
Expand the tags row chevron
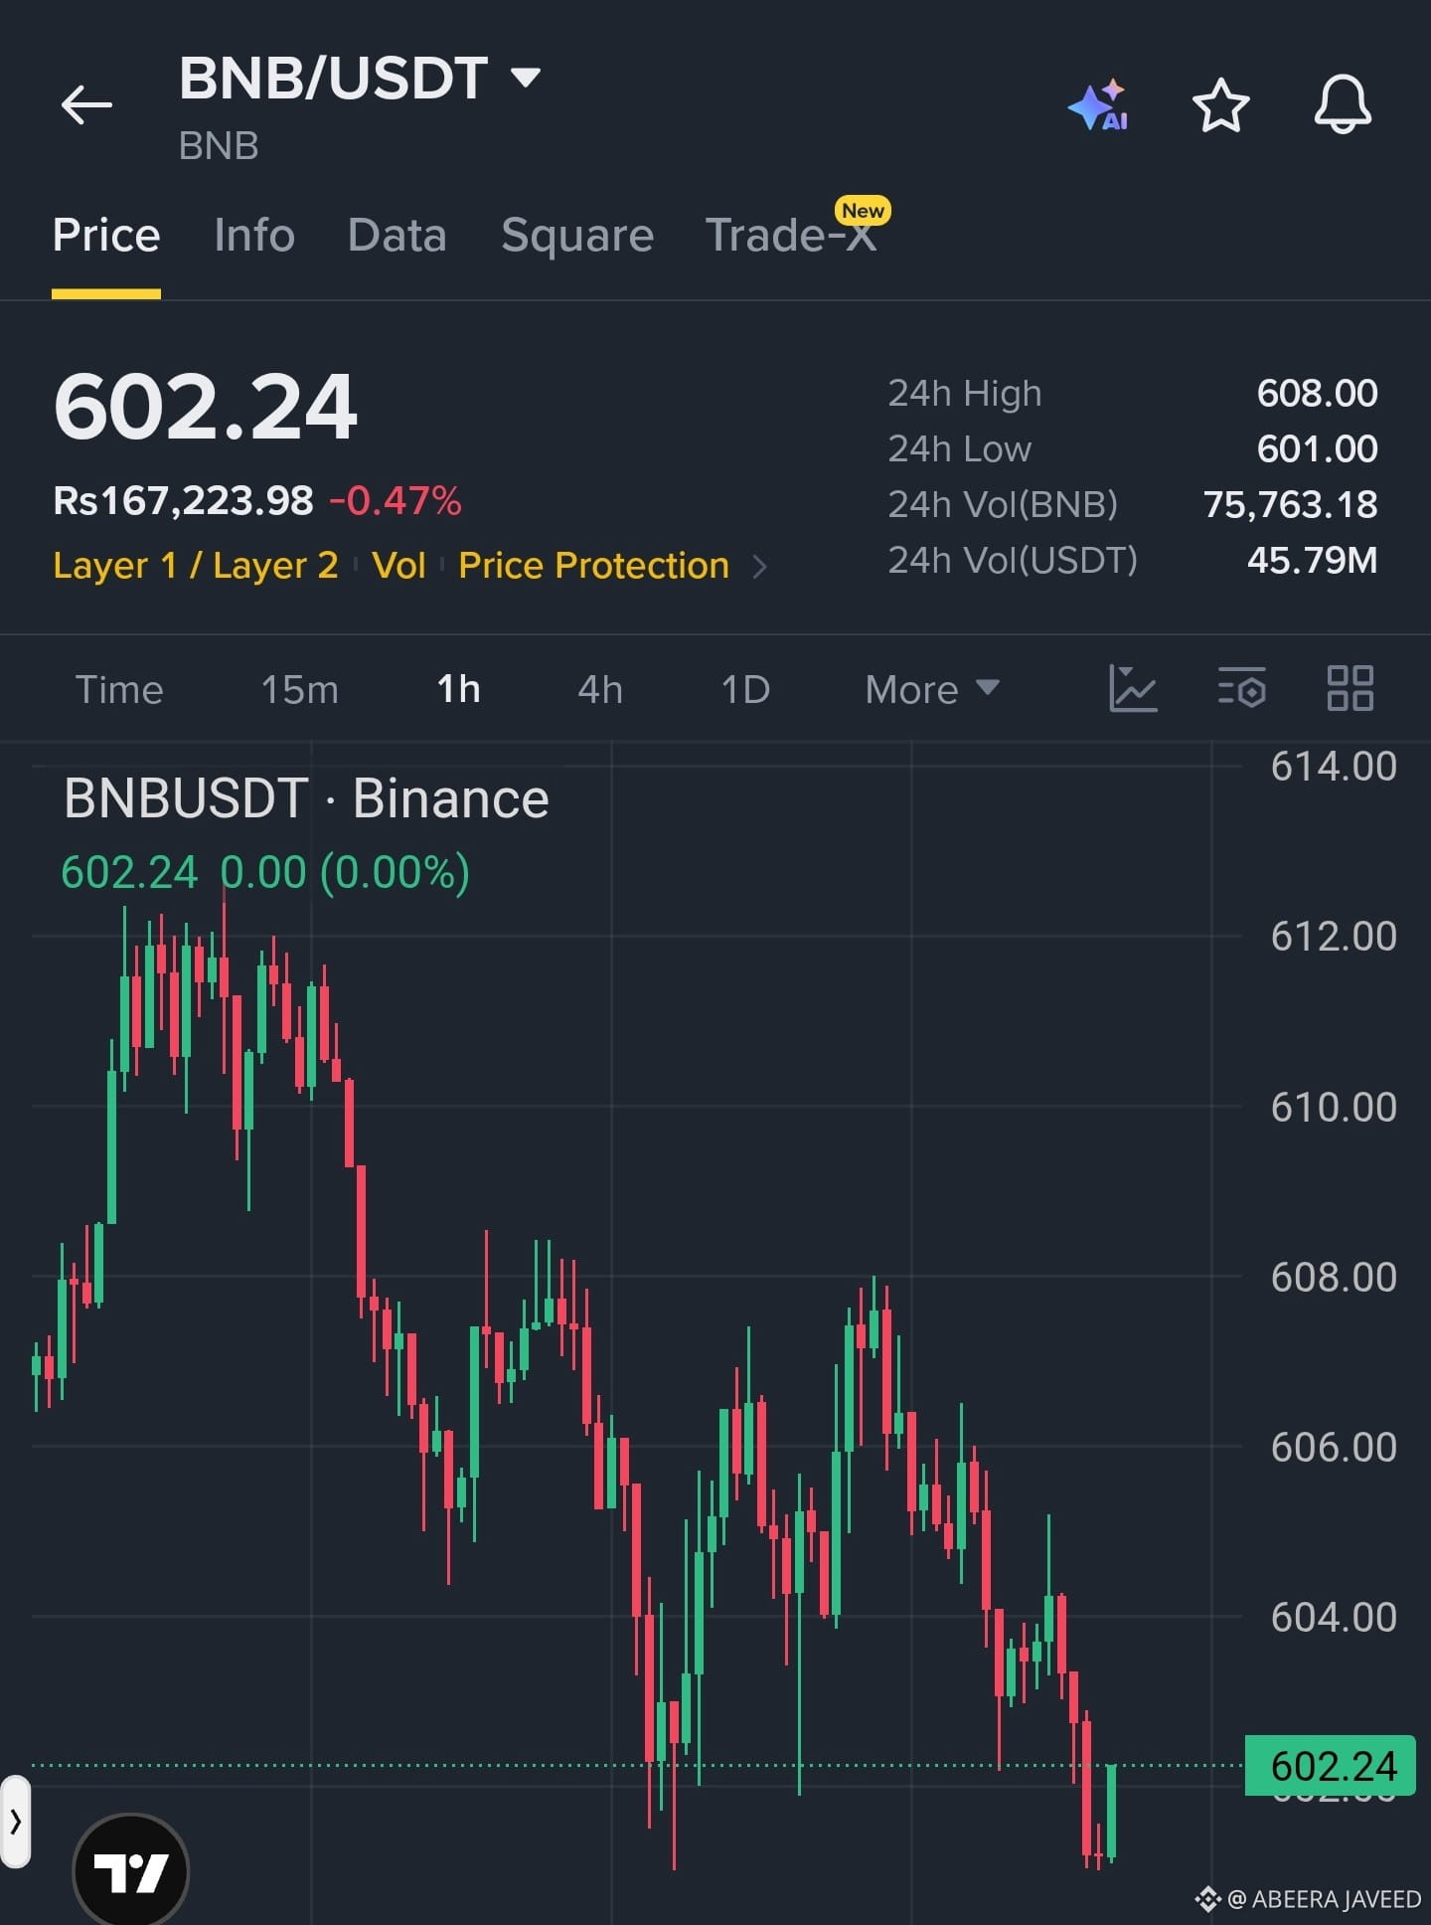tap(760, 567)
